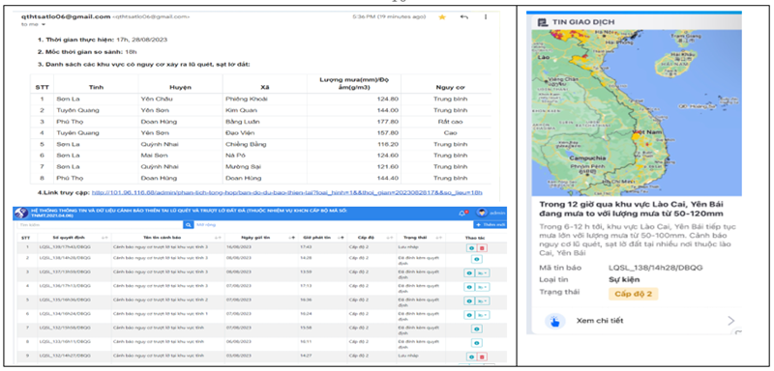This screenshot has width=774, height=371.
Task: Click sender name qthtsatlo06@gmail.com
Action: pos(66,16)
